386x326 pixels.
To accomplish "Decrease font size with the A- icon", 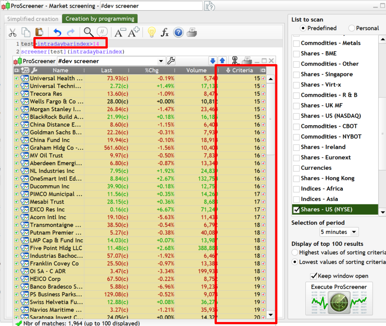I will [120, 33].
